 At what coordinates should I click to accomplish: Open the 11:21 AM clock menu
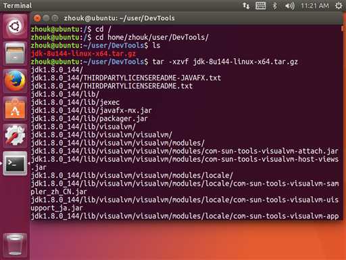(x=315, y=5)
